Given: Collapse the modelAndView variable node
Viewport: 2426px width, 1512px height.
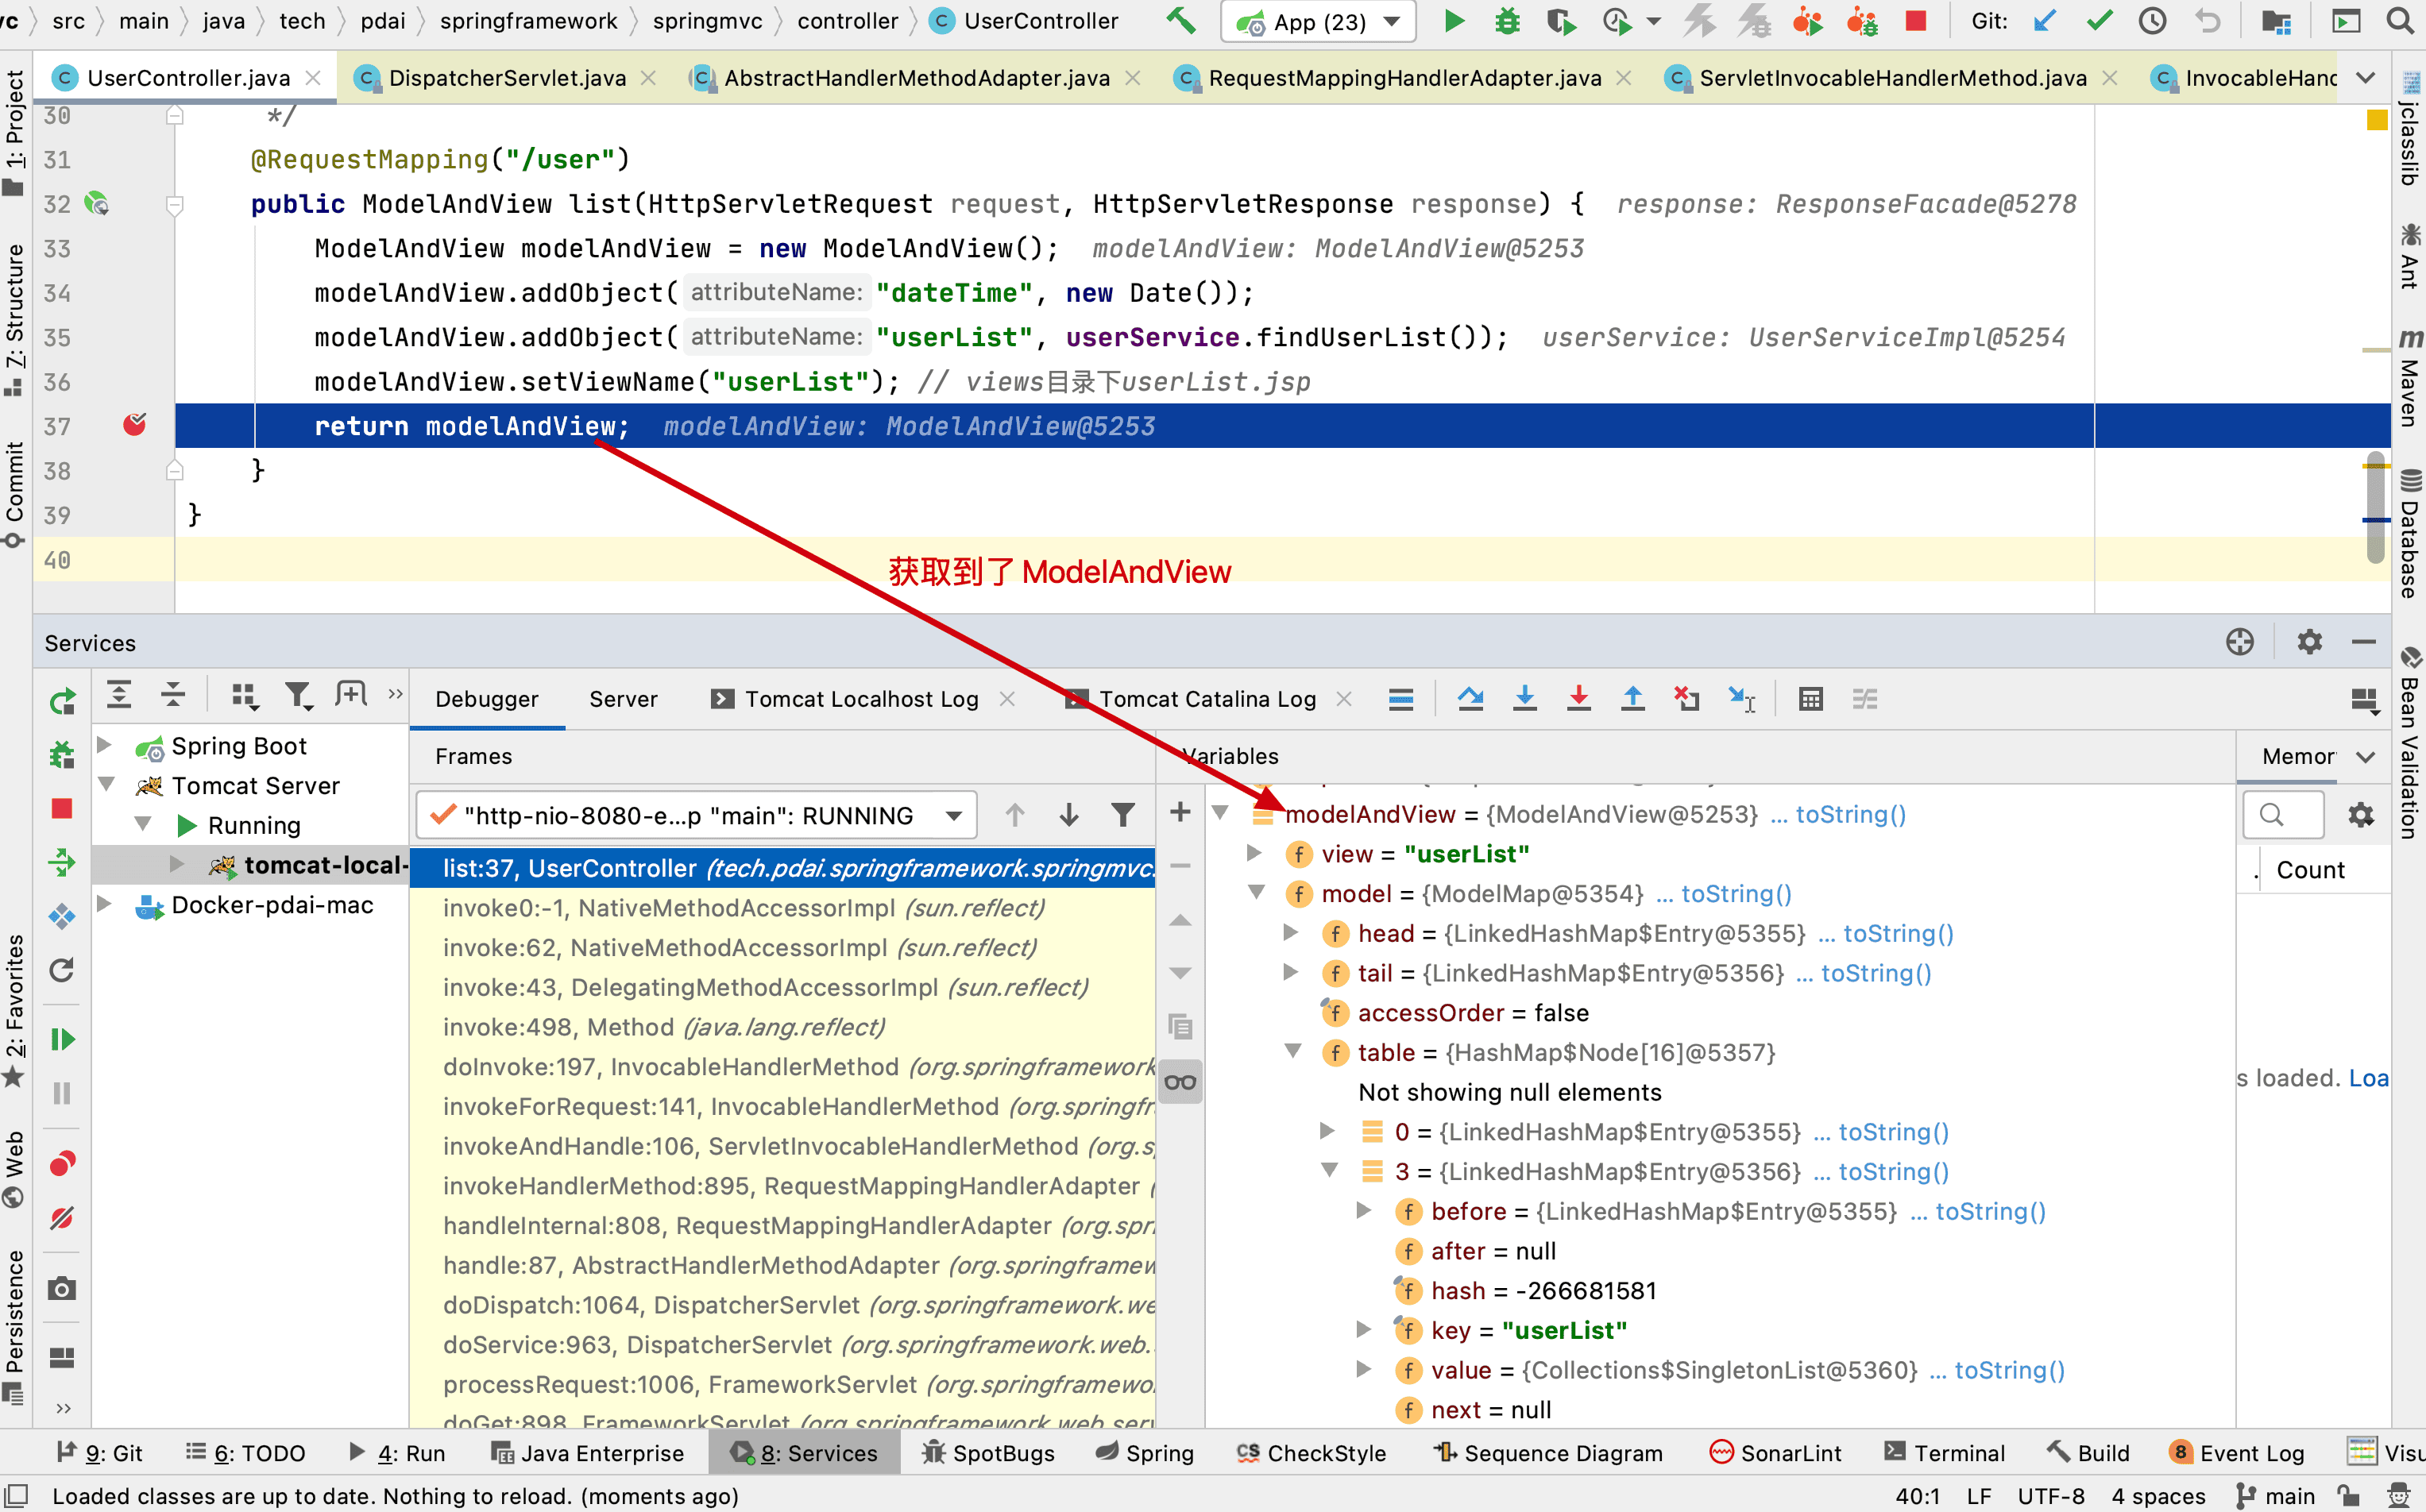Looking at the screenshot, I should coord(1220,813).
